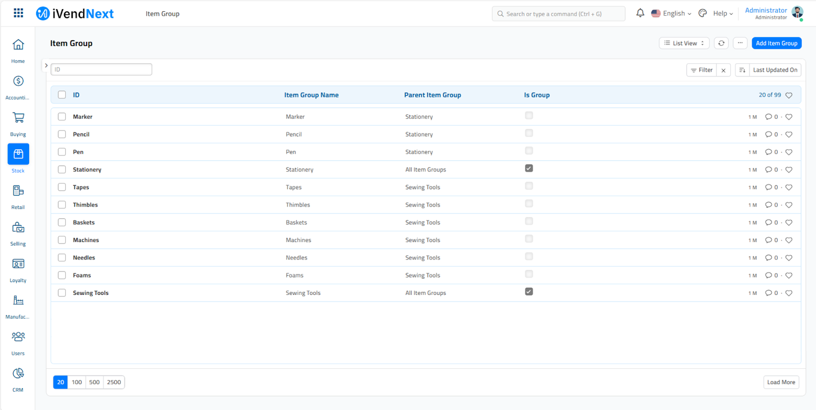This screenshot has height=410, width=816.
Task: Set page size to 100
Action: pos(77,382)
